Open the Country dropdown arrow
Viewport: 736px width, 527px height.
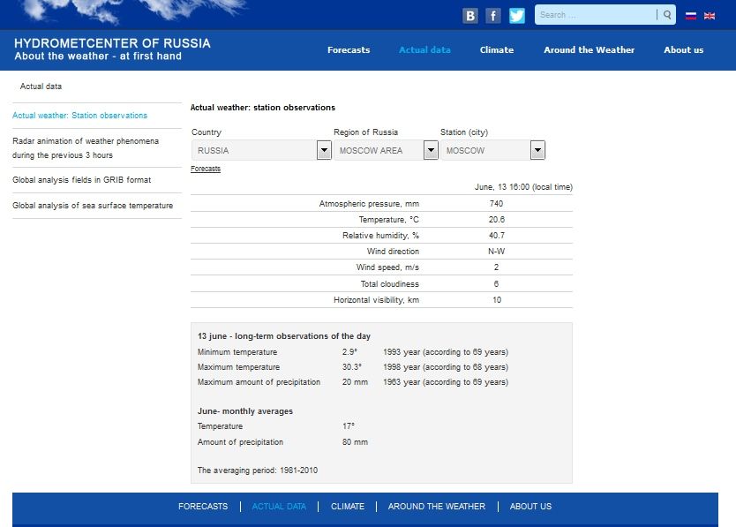click(x=324, y=150)
